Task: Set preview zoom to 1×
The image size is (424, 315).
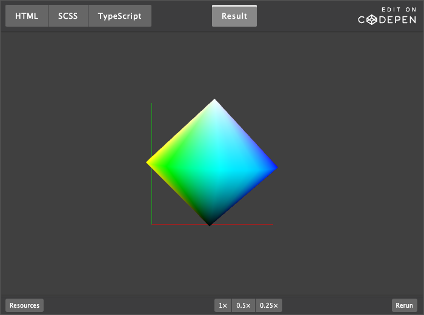Action: click(223, 305)
